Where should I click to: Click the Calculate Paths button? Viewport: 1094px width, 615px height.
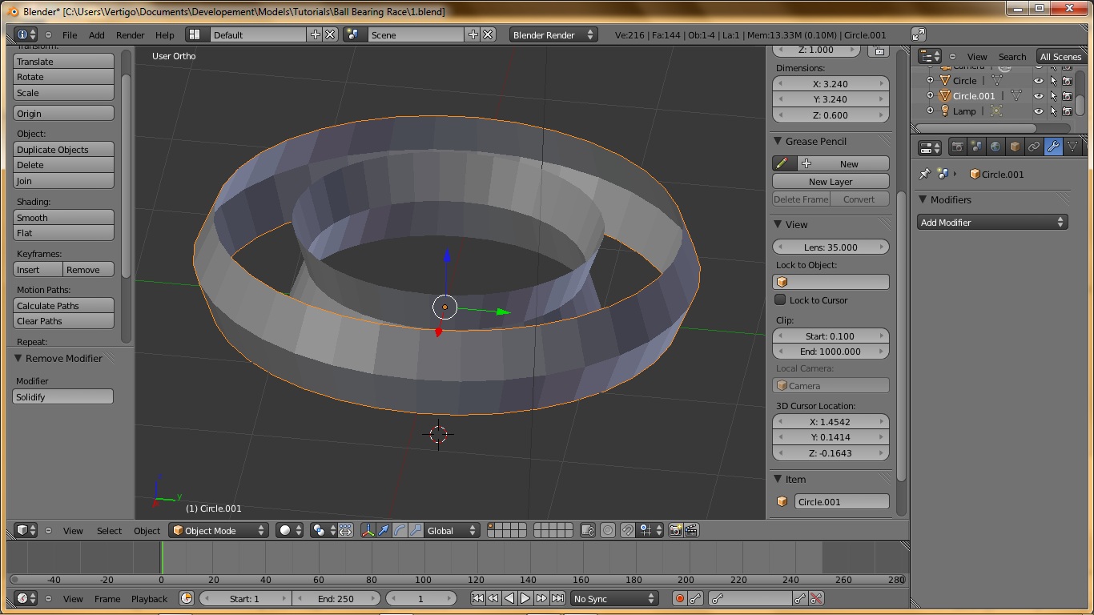(x=64, y=305)
